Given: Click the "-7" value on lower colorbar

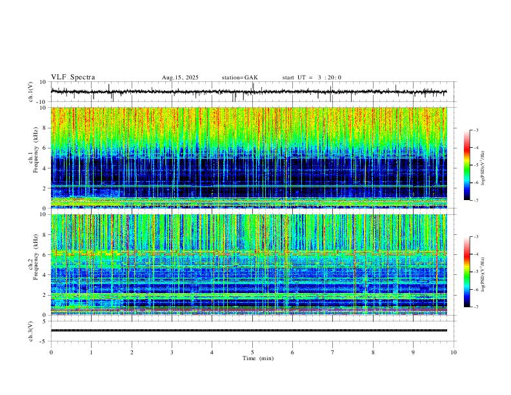Looking at the screenshot, I should 476,307.
